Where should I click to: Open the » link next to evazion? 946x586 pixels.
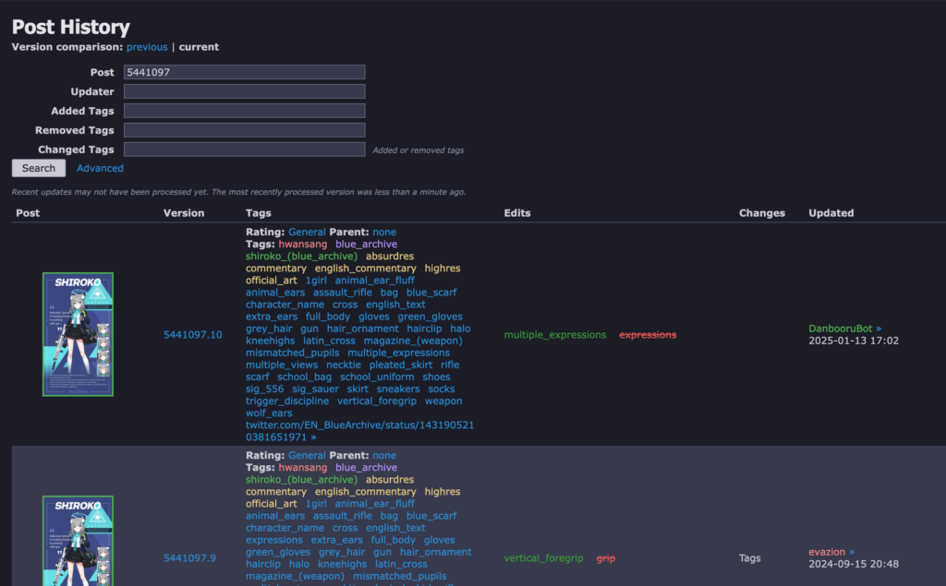(x=852, y=552)
